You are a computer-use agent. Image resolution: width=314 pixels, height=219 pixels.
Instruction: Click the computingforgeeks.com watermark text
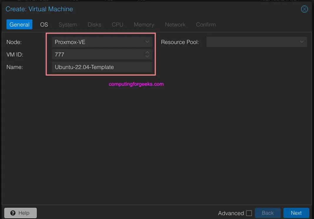click(x=136, y=84)
